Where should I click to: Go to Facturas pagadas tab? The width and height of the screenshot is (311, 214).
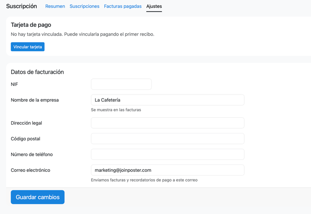[x=123, y=6]
